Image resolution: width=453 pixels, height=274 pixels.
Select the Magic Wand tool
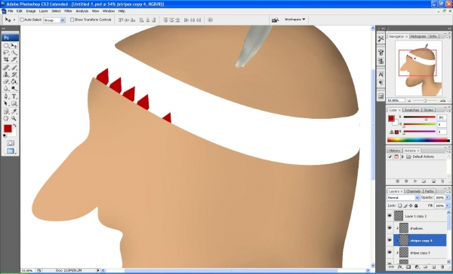click(x=14, y=53)
